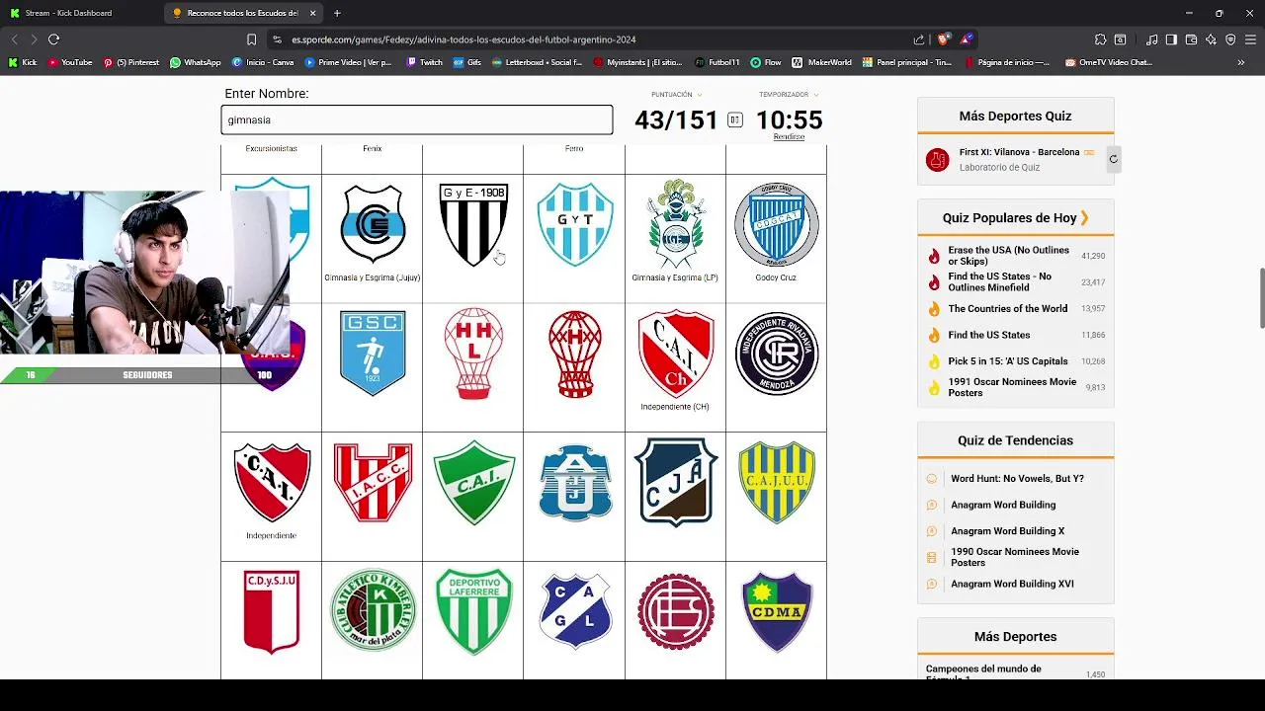Viewport: 1265px width, 711px height.
Task: Open Word Hunt: No Vowels, But Y?
Action: (1017, 479)
